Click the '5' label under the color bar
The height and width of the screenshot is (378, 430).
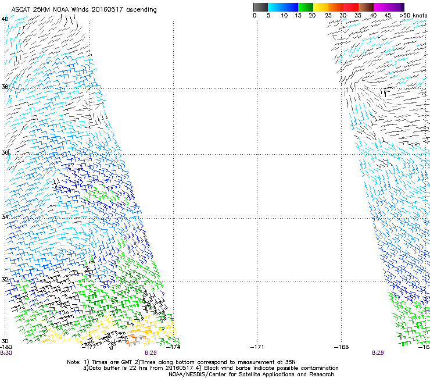268,16
